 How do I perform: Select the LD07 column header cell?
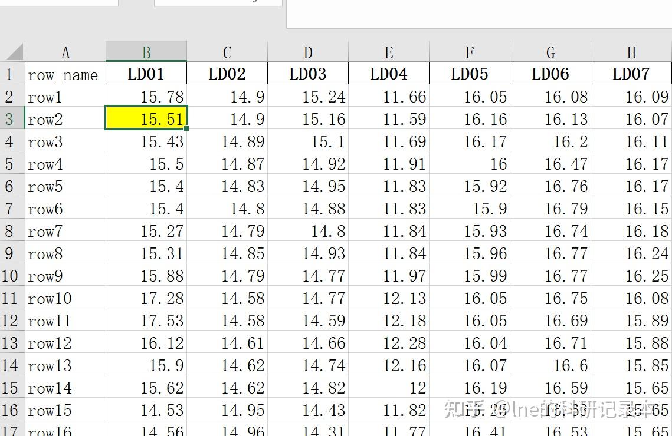631,74
